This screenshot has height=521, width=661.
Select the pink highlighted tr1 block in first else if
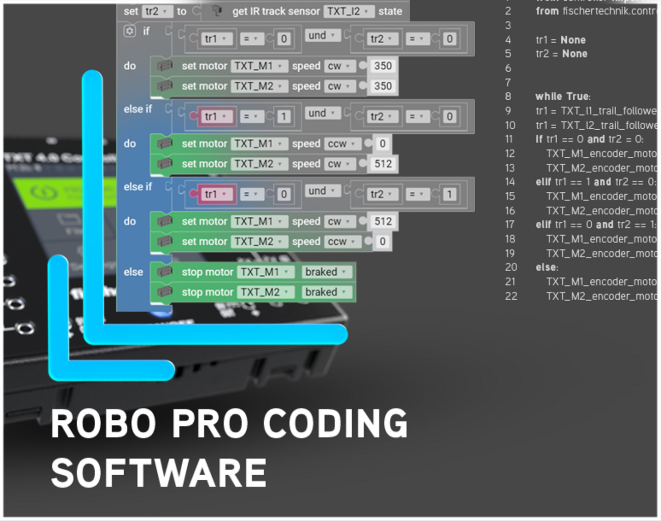214,117
